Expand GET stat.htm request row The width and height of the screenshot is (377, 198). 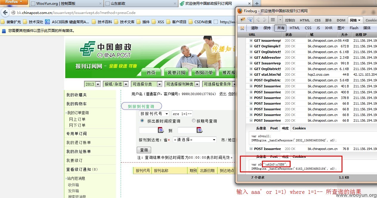251,75
